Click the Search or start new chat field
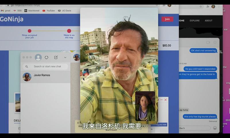The image size is (230, 138). (x=47, y=66)
